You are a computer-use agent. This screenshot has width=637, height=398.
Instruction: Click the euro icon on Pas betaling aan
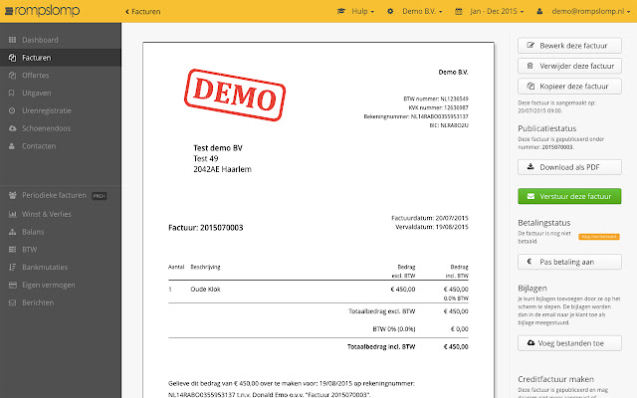530,262
